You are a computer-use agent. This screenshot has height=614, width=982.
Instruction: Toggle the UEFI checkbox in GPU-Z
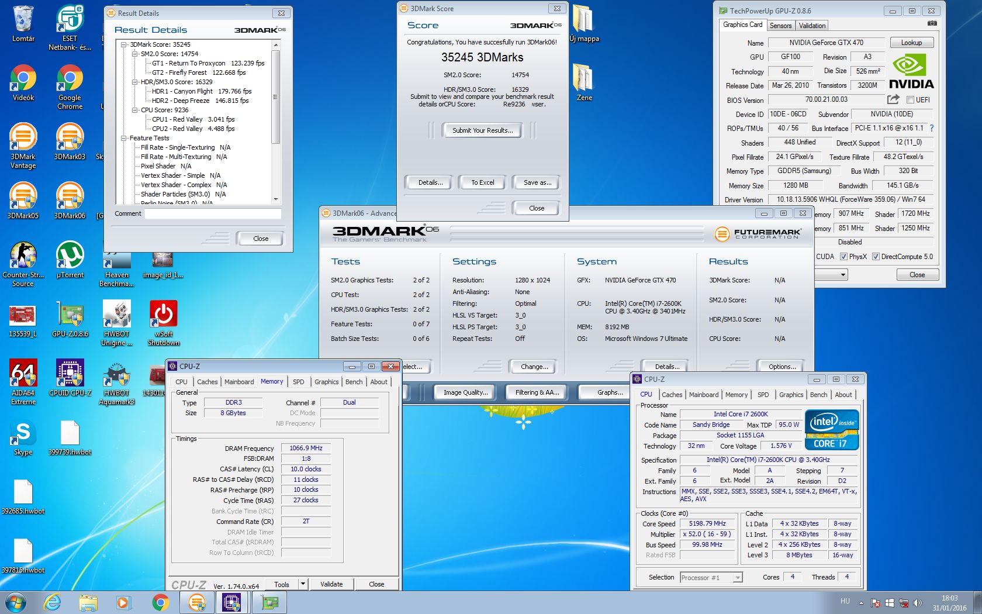point(910,100)
